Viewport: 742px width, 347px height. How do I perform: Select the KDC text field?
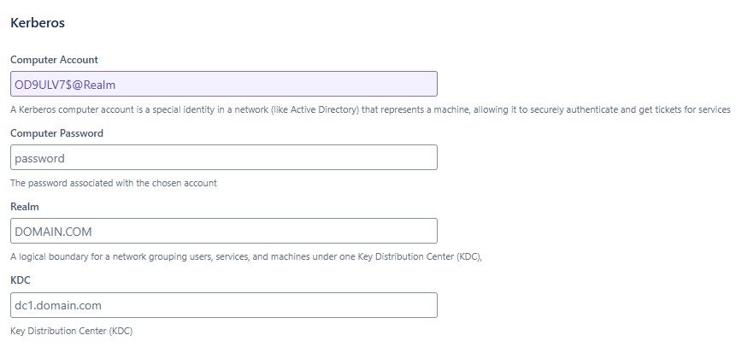(224, 305)
